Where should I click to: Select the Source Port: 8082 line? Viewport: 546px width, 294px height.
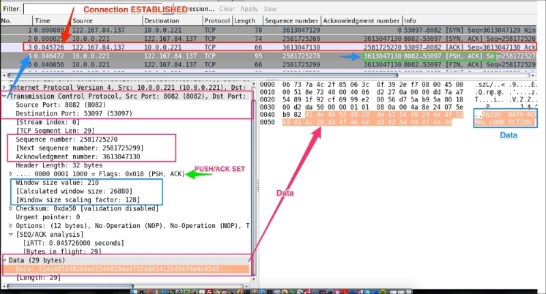pos(61,105)
